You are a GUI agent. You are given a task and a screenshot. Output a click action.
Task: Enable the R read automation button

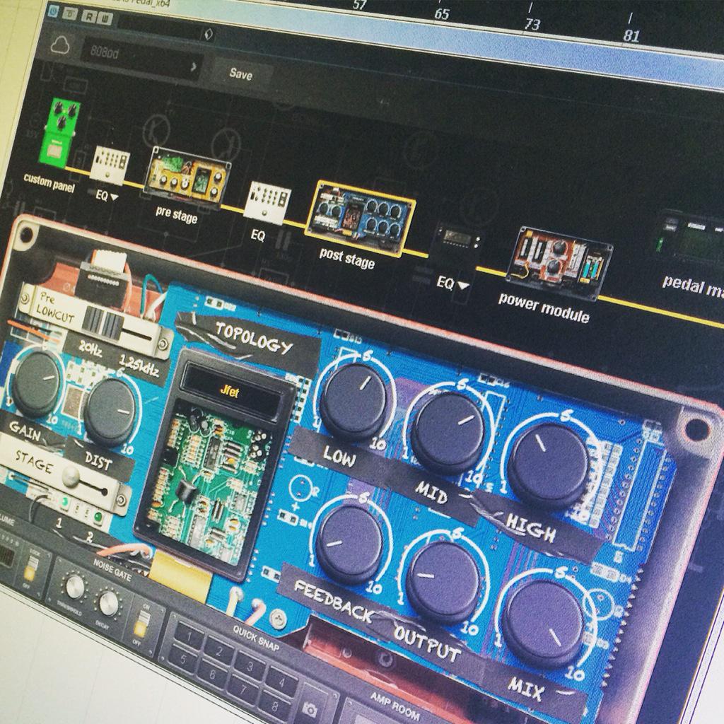click(88, 17)
